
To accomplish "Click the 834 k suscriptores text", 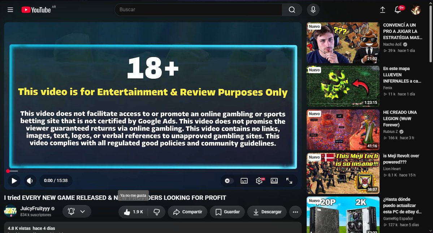I will pyautogui.click(x=36, y=215).
